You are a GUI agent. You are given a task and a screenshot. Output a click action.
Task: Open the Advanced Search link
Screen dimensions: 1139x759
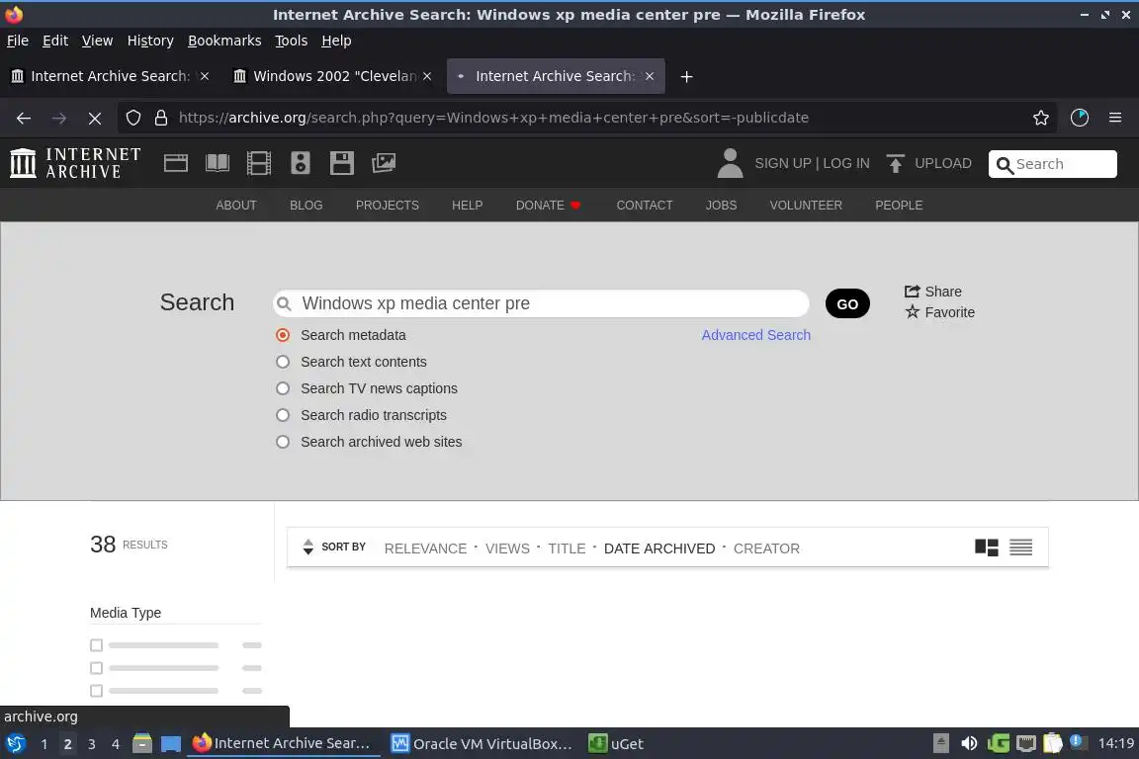coord(755,335)
